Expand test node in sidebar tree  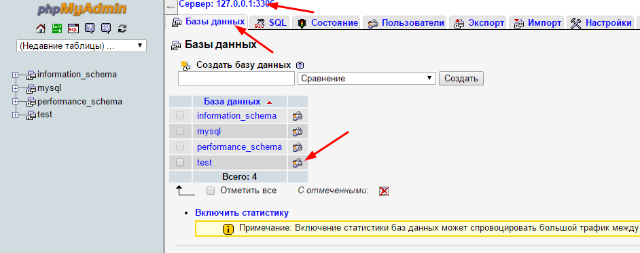pos(16,115)
